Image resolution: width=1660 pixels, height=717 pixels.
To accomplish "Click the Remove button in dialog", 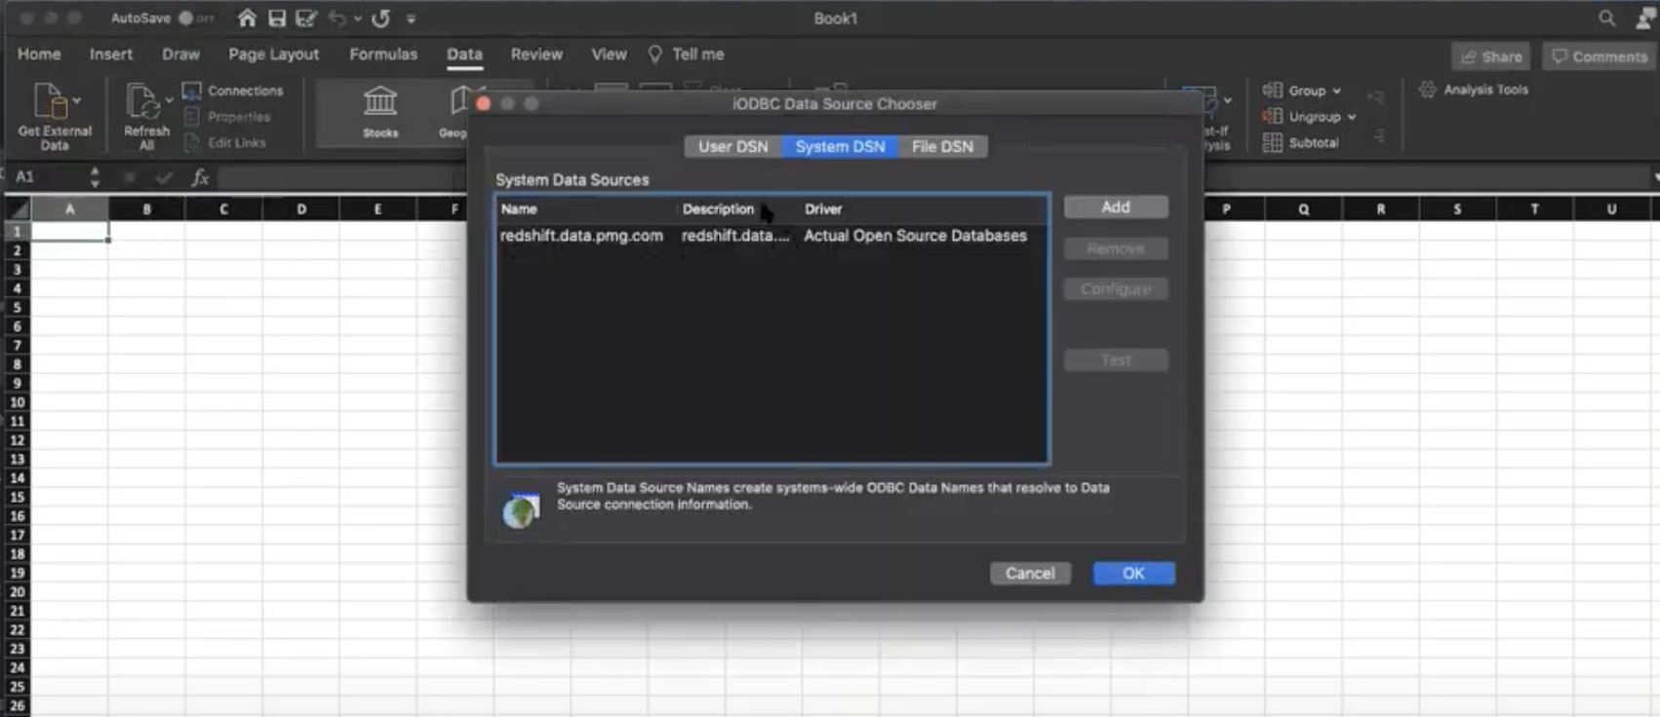I will pyautogui.click(x=1116, y=248).
